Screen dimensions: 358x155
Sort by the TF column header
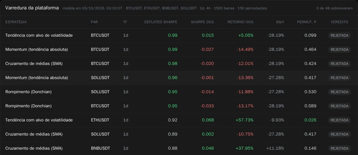pos(125,22)
